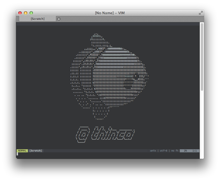The image size is (220, 181).
Task: Enter full screen with the arrows icon
Action: tap(201, 13)
